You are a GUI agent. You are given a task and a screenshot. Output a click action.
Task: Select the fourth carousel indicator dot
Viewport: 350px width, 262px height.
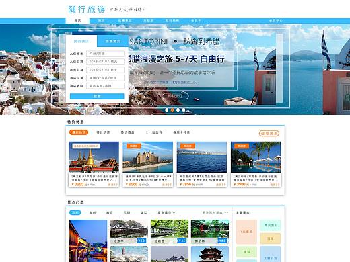click(184, 110)
